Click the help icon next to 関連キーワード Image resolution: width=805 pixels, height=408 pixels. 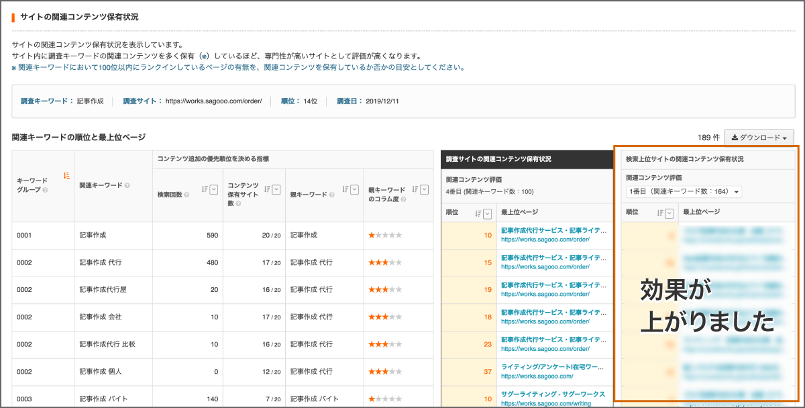[x=128, y=185]
